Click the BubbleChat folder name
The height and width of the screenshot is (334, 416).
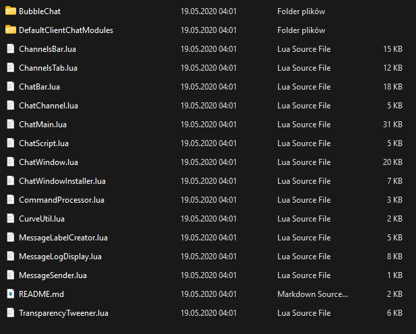click(39, 11)
